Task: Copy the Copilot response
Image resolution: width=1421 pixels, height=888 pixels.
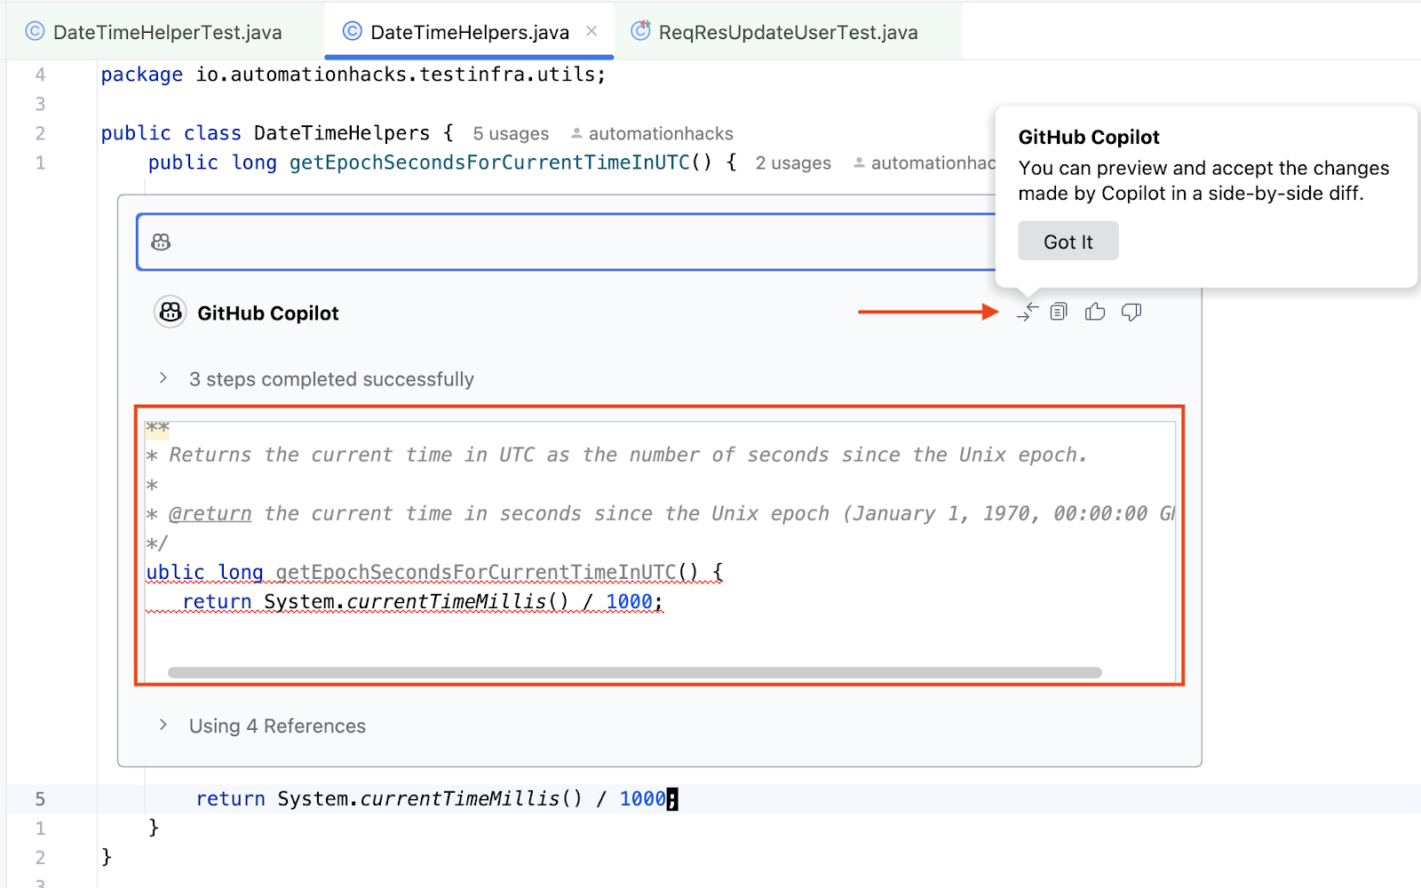Action: 1058,312
